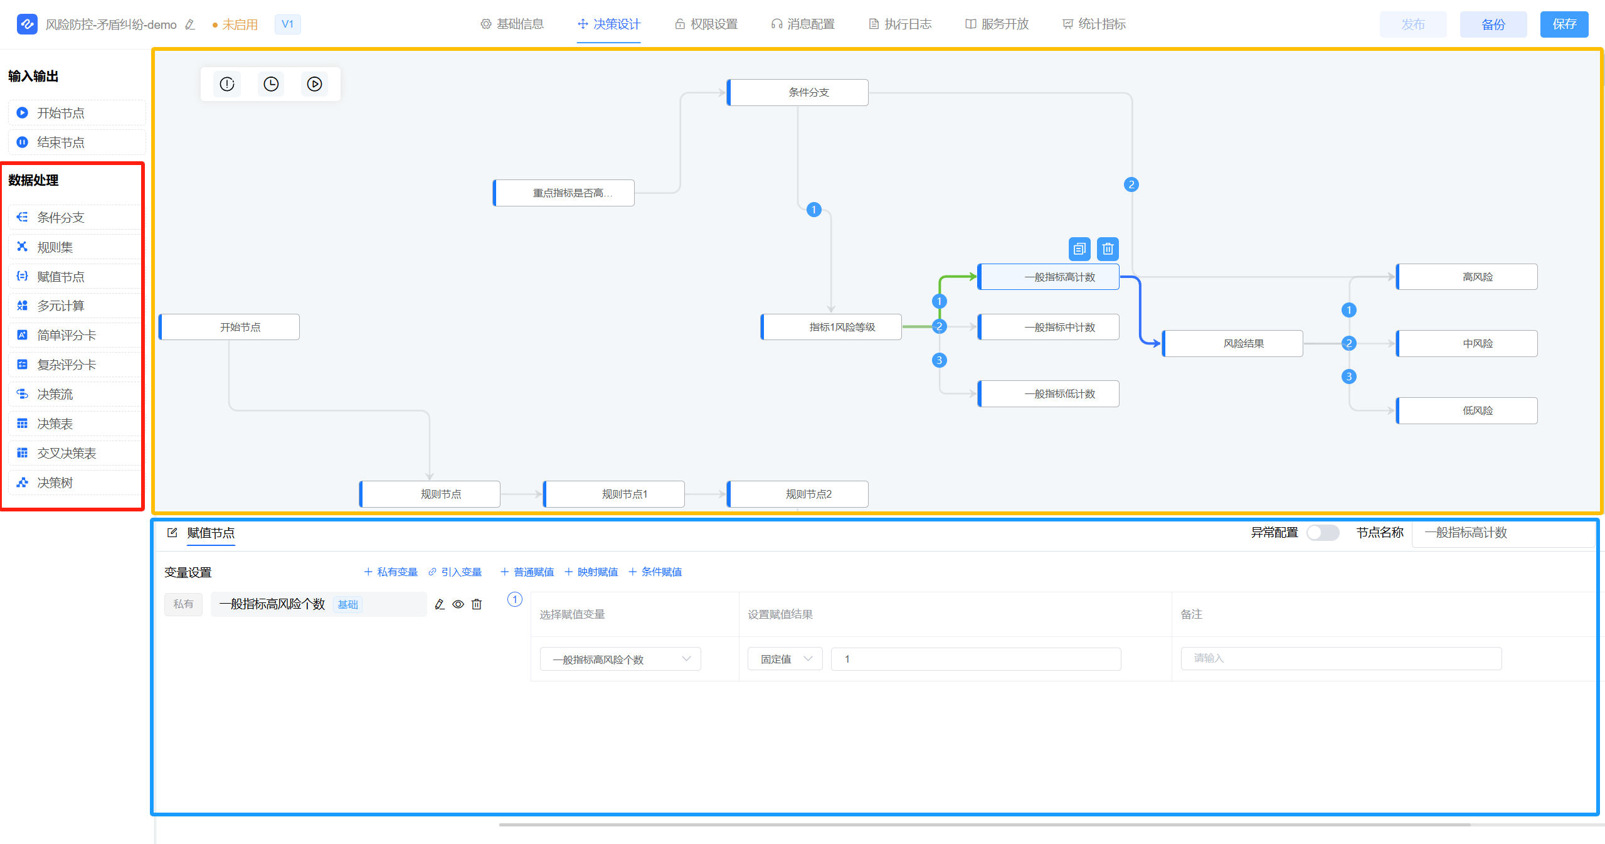The height and width of the screenshot is (844, 1605).
Task: Click the eye icon for 一般指标高风险个数 variable
Action: [x=458, y=604]
